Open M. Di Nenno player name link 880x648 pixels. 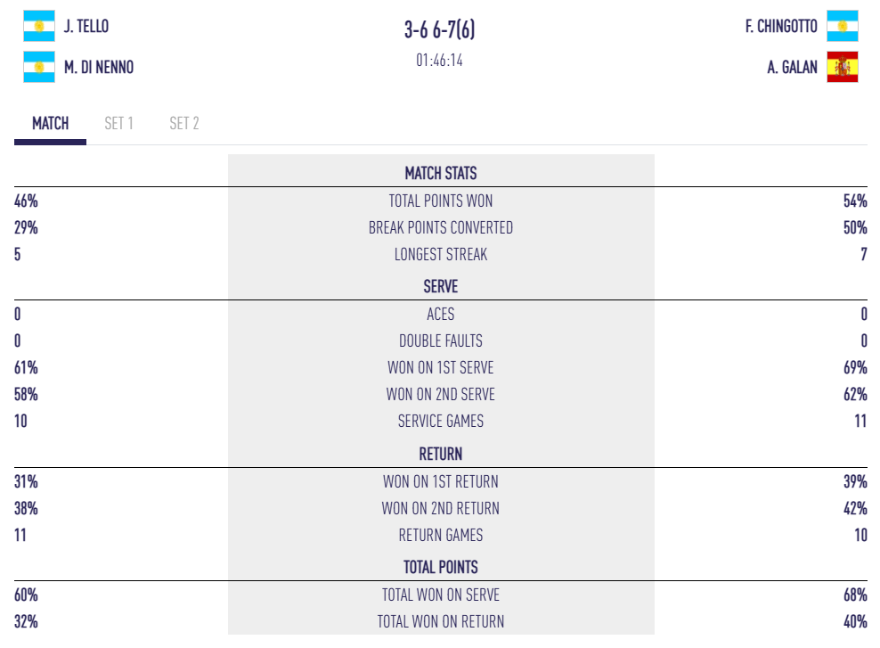pyautogui.click(x=99, y=67)
